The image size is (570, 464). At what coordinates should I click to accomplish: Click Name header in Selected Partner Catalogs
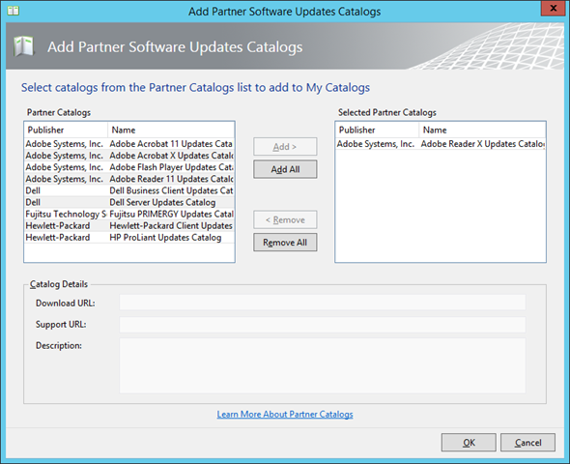482,130
